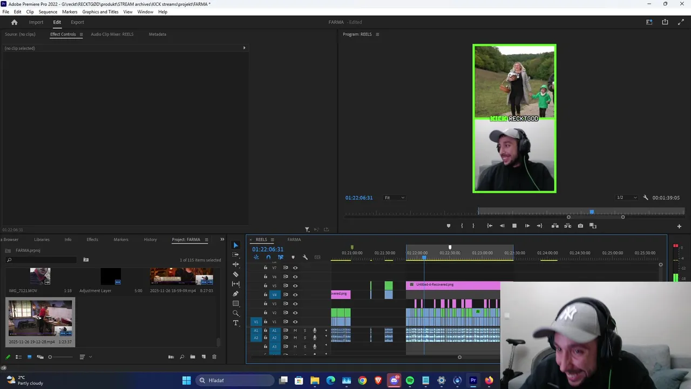Switch to Audio Clip Mixer: REELS tab
Viewport: 691px width, 389px height.
coord(112,34)
